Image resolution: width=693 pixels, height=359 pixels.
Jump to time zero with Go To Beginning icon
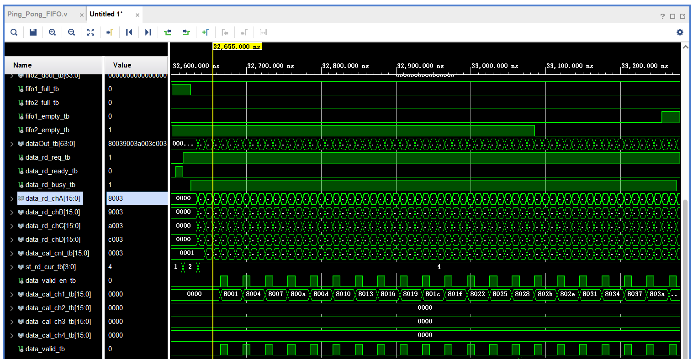tap(129, 32)
